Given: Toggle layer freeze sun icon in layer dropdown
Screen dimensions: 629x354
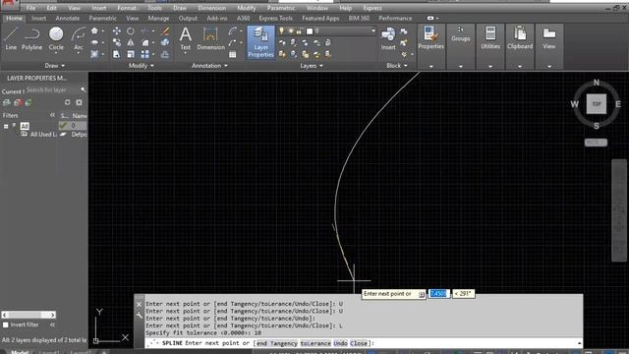Looking at the screenshot, I should coord(291,30).
